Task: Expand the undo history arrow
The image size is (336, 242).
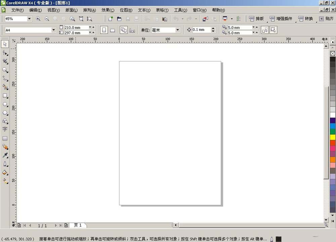Action: click(x=182, y=19)
